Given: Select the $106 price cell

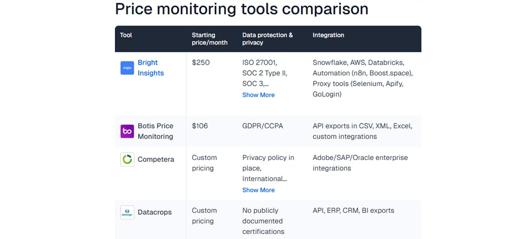Looking at the screenshot, I should click(200, 126).
